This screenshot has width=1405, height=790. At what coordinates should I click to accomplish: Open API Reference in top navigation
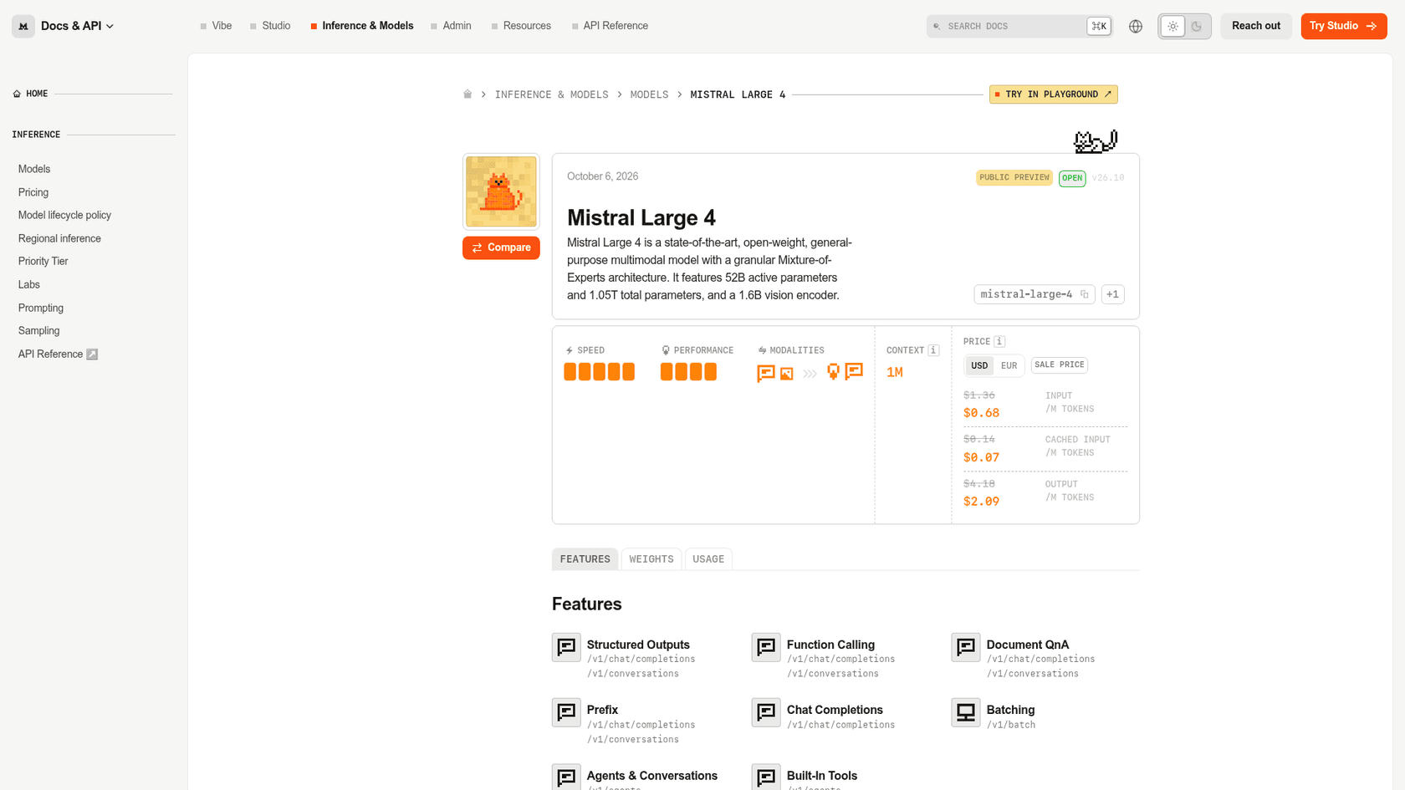[610, 26]
